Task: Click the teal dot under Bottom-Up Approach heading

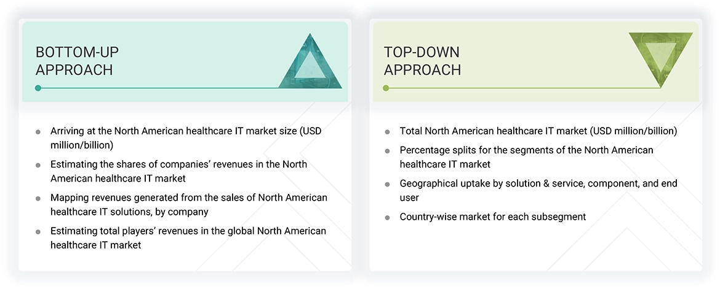Action: coord(38,88)
